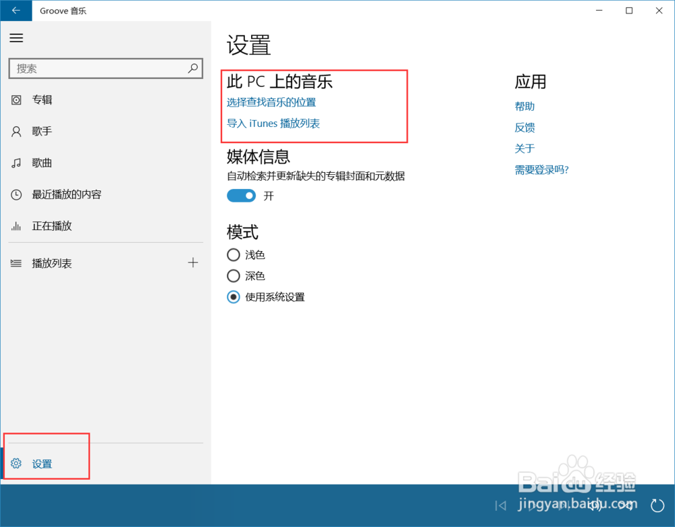Click the clock icon beside 最近播放的内容

[x=16, y=194]
